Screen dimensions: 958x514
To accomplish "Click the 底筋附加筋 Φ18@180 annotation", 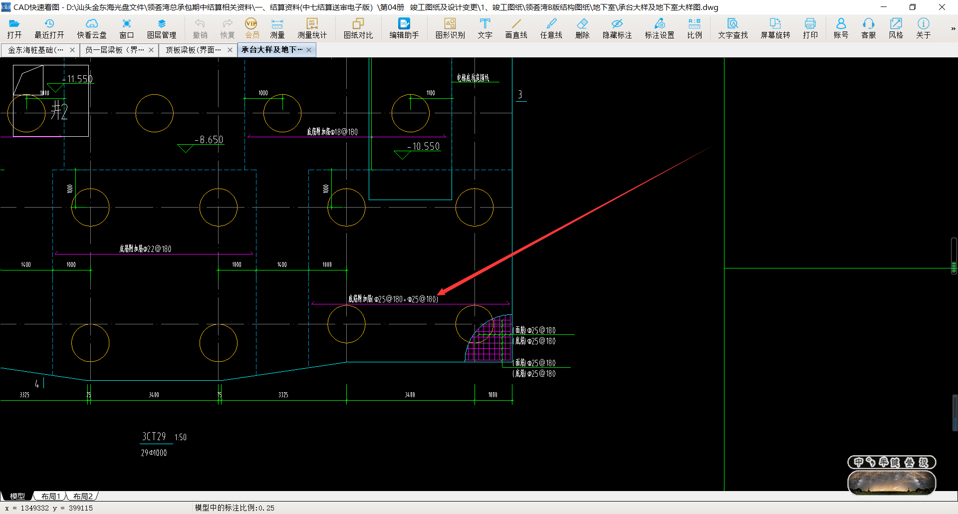I will pyautogui.click(x=332, y=132).
